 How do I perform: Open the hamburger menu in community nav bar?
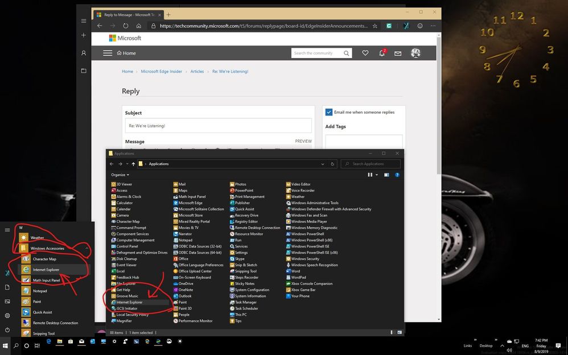coord(108,53)
